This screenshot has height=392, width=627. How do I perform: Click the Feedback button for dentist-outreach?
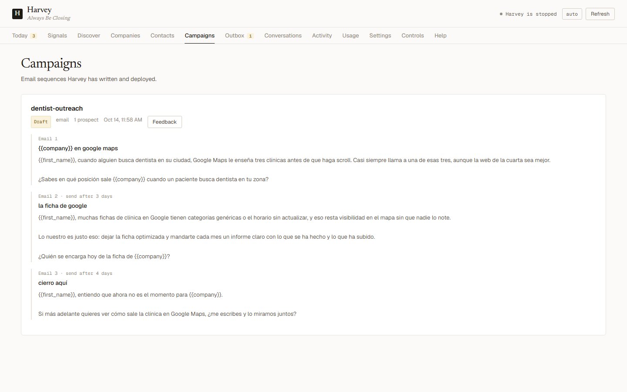165,122
